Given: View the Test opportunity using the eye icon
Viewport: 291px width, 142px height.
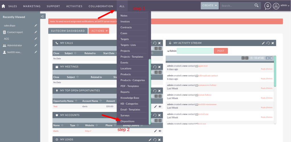Looking at the screenshot, I should coord(160,106).
